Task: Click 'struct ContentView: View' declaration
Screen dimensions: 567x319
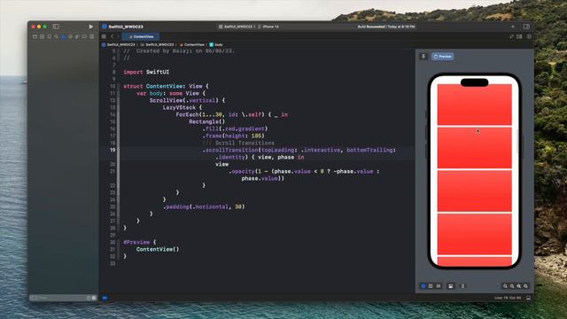Action: tap(166, 86)
